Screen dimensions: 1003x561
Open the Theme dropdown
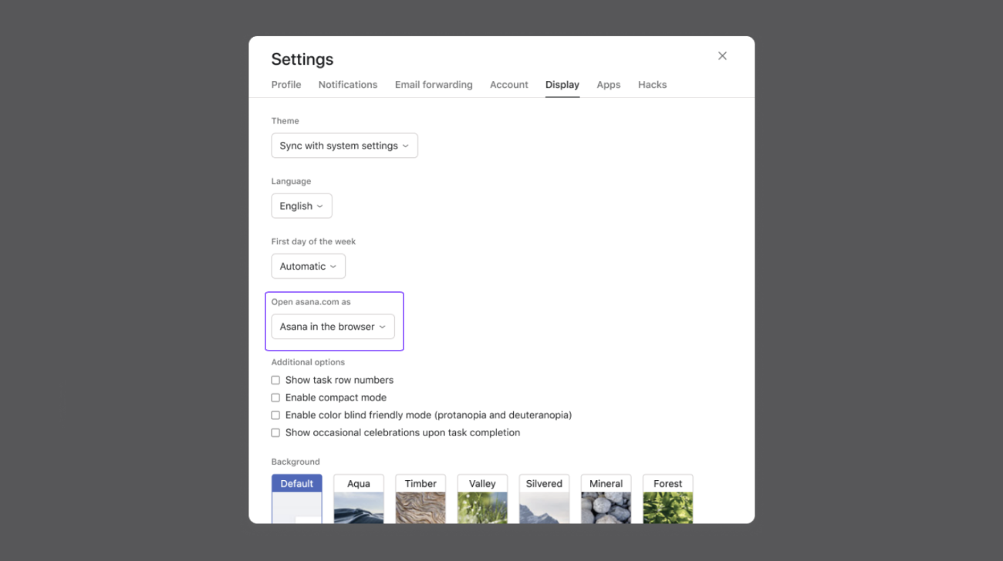click(344, 145)
